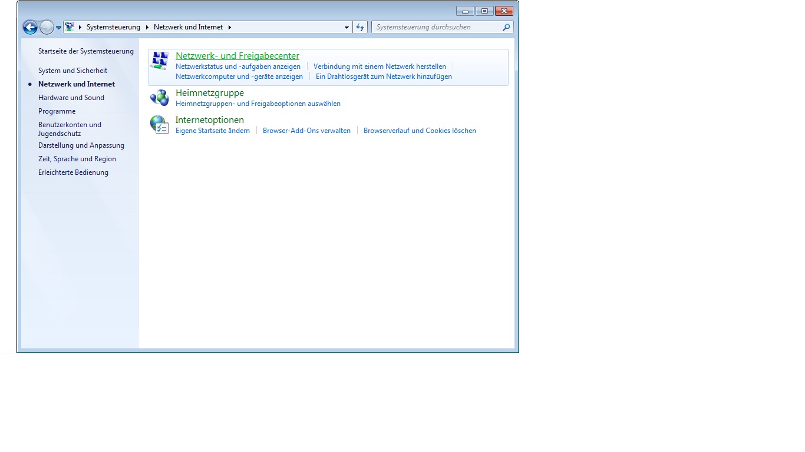
Task: Open Programme category in sidebar
Action: point(57,111)
